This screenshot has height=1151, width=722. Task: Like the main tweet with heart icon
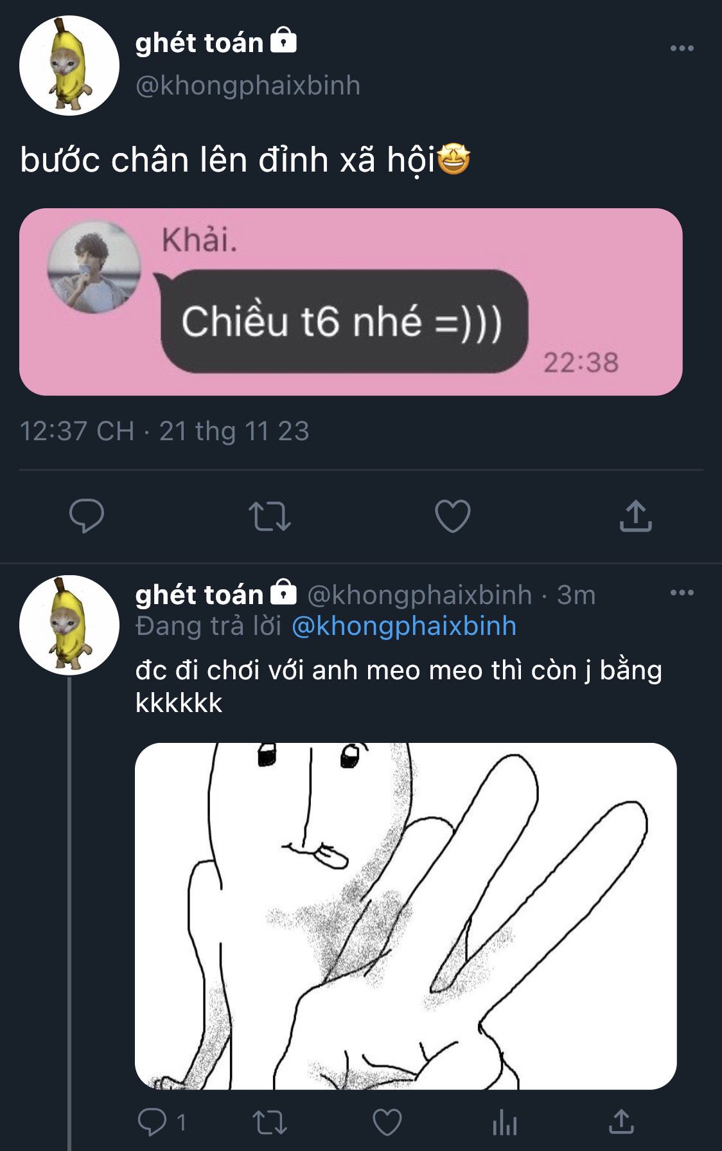point(453,516)
